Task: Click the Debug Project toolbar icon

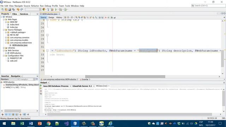Action: (x=60, y=10)
